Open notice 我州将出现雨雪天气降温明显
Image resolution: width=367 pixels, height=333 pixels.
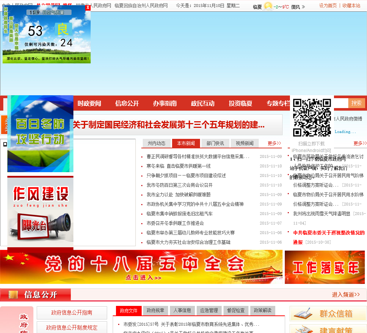(x=321, y=214)
